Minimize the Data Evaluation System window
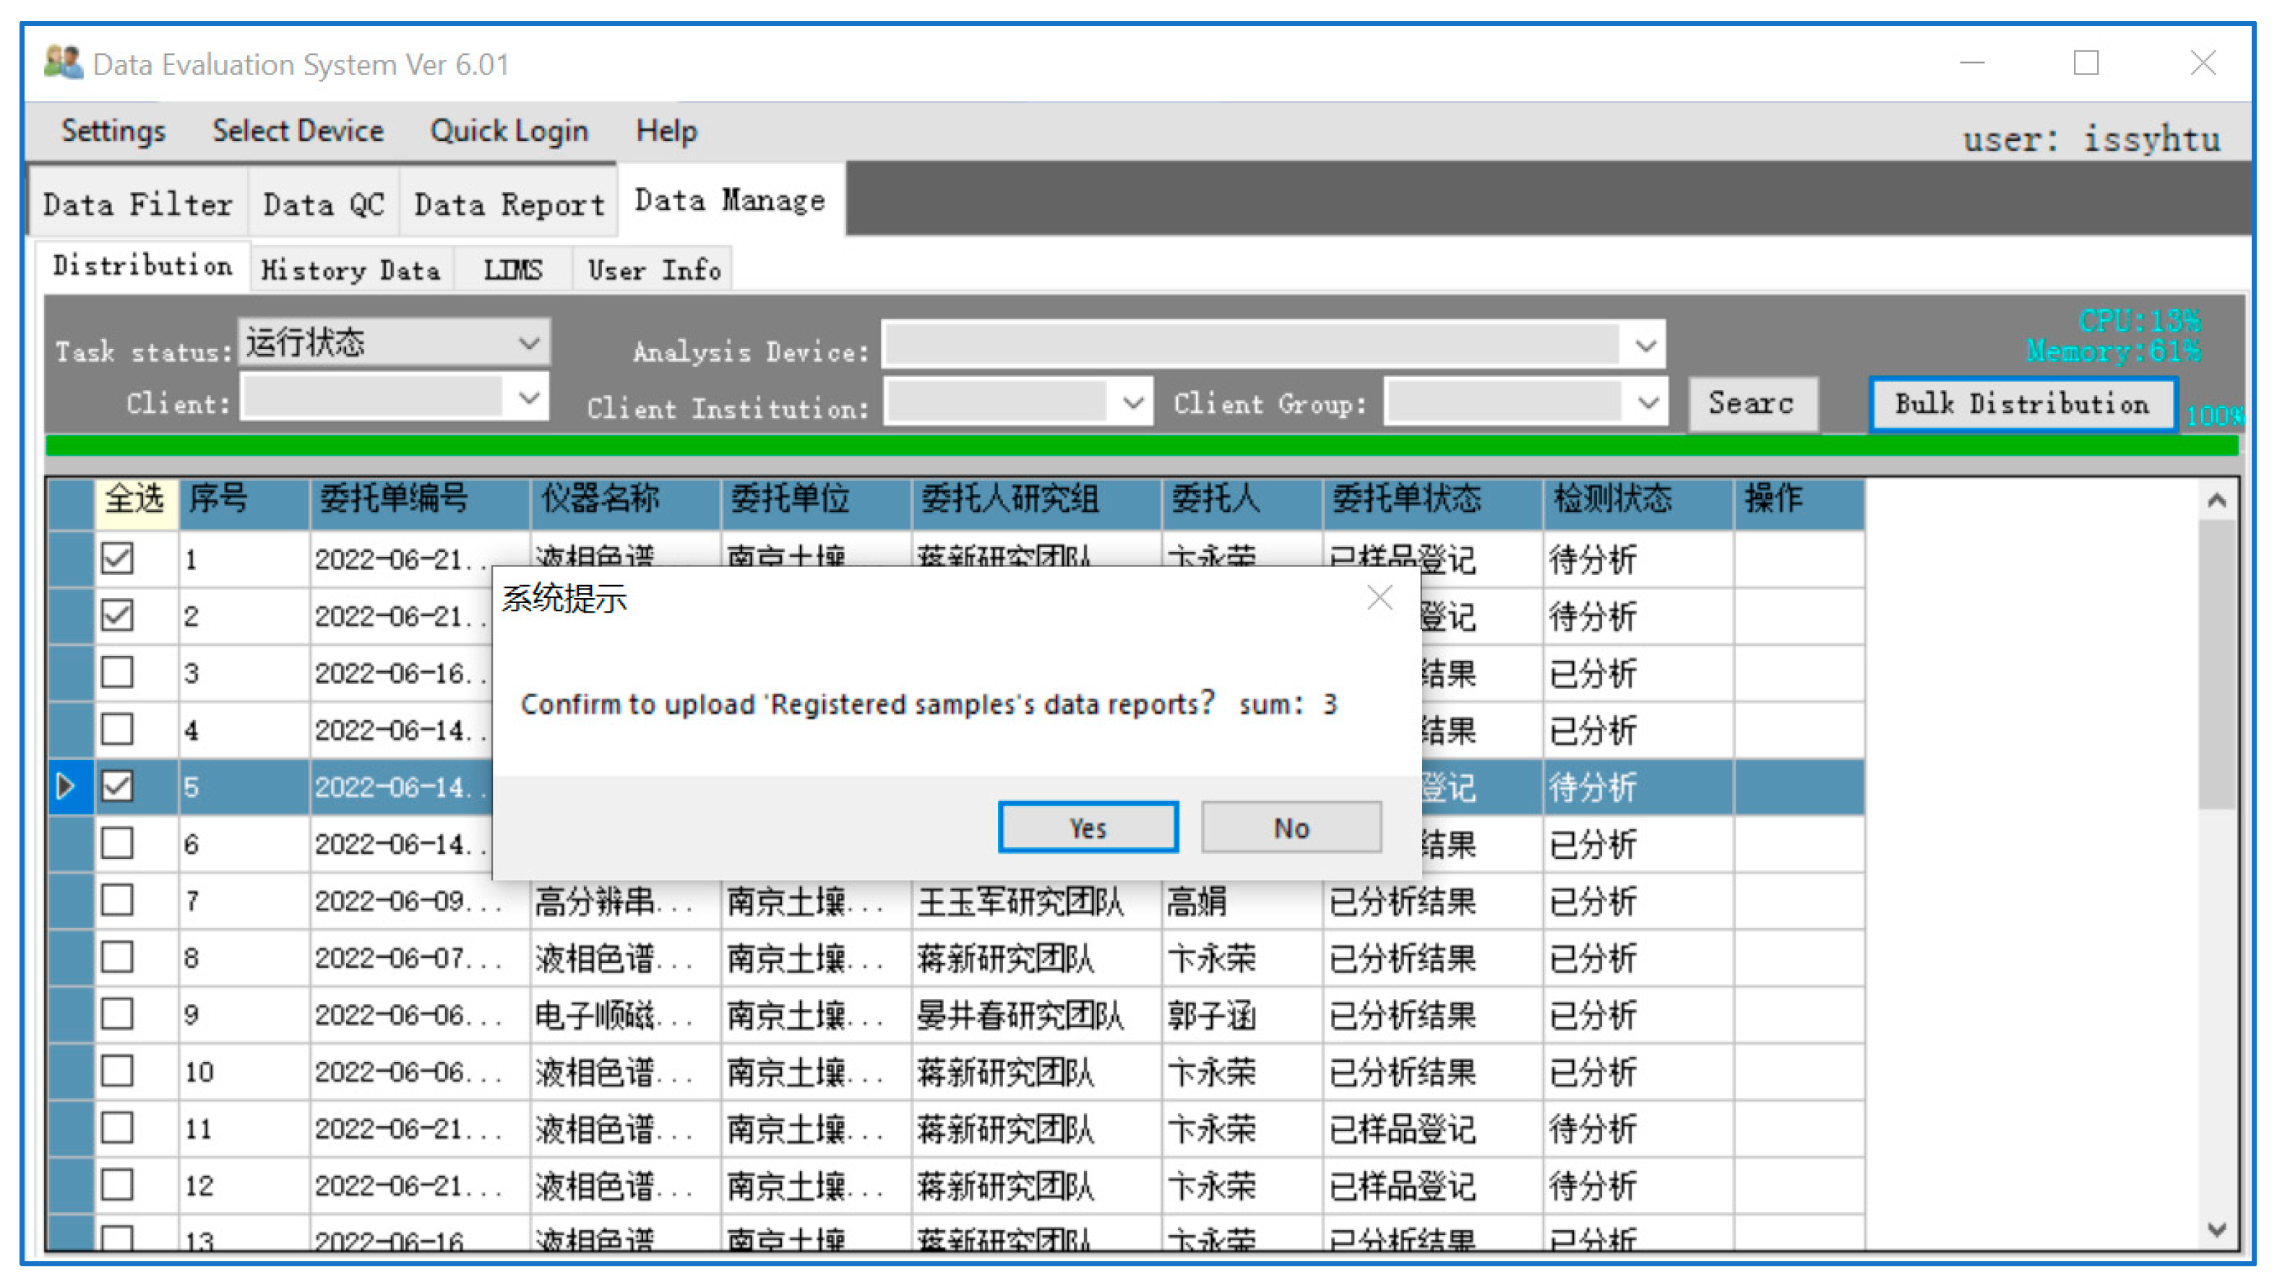Viewport: 2277px width, 1280px height. (1971, 63)
